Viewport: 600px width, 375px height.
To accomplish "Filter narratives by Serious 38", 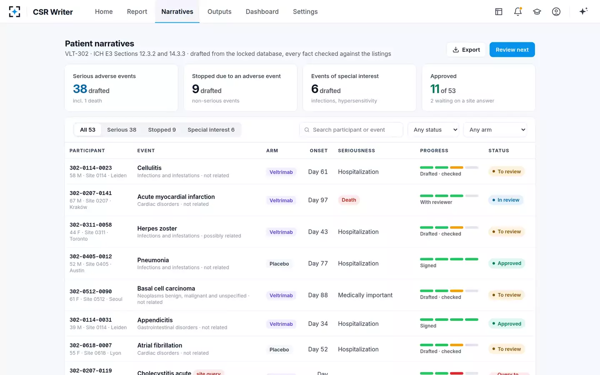I will coord(122,130).
